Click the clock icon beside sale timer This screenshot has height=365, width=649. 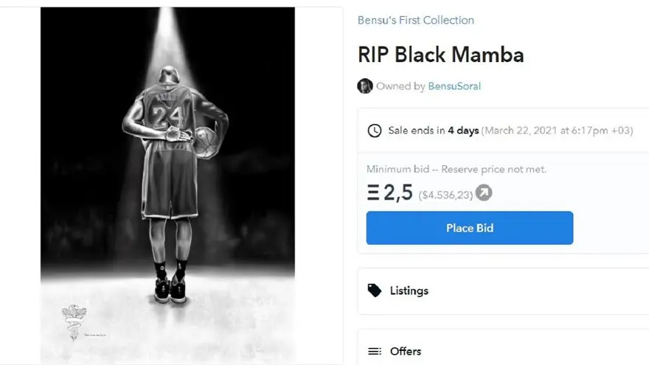point(375,131)
